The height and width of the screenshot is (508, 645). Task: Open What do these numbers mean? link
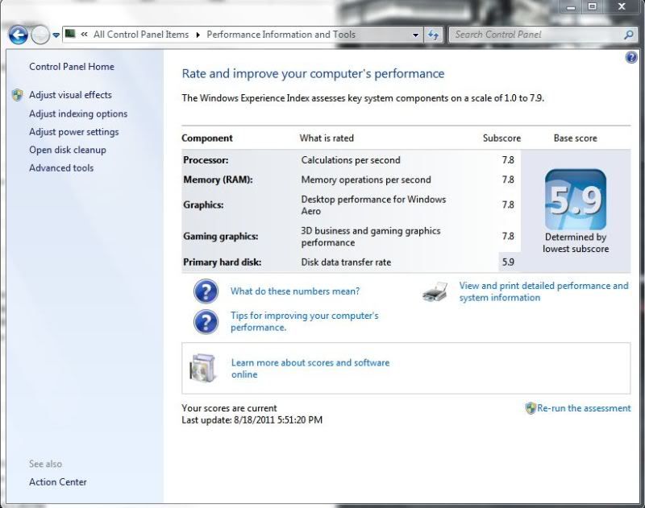click(x=295, y=291)
